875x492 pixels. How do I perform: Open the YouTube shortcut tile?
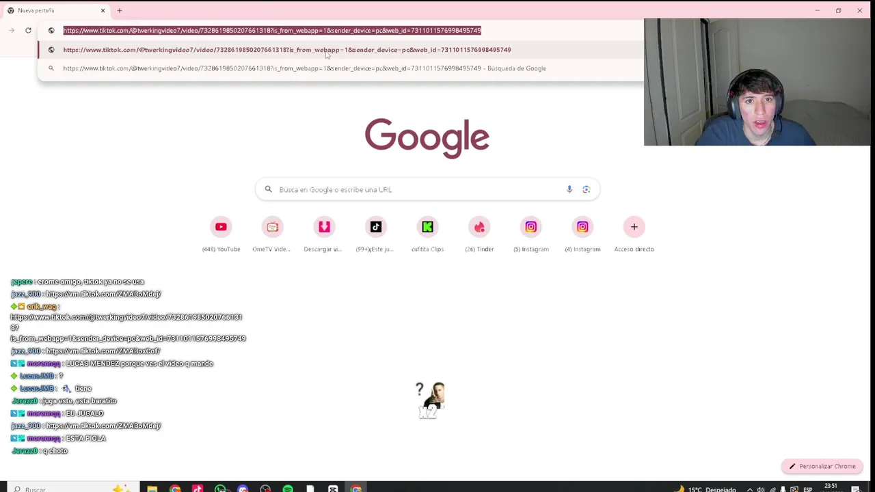tap(221, 234)
